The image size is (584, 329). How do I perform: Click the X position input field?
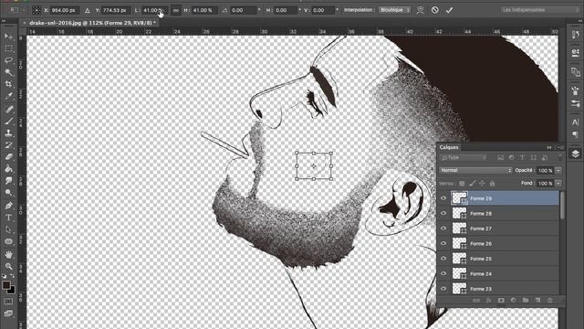point(65,10)
